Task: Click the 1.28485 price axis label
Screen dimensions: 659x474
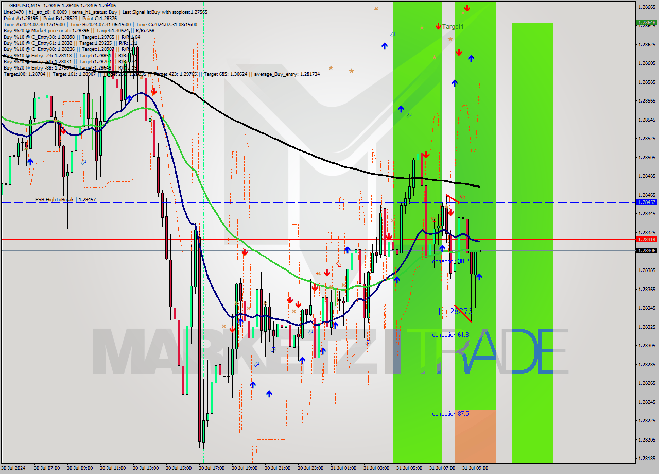Action: tap(647, 176)
